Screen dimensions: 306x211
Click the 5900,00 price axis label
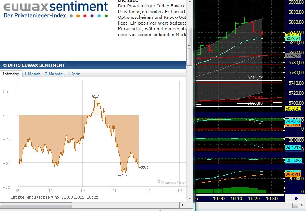pyautogui.click(x=296, y=2)
